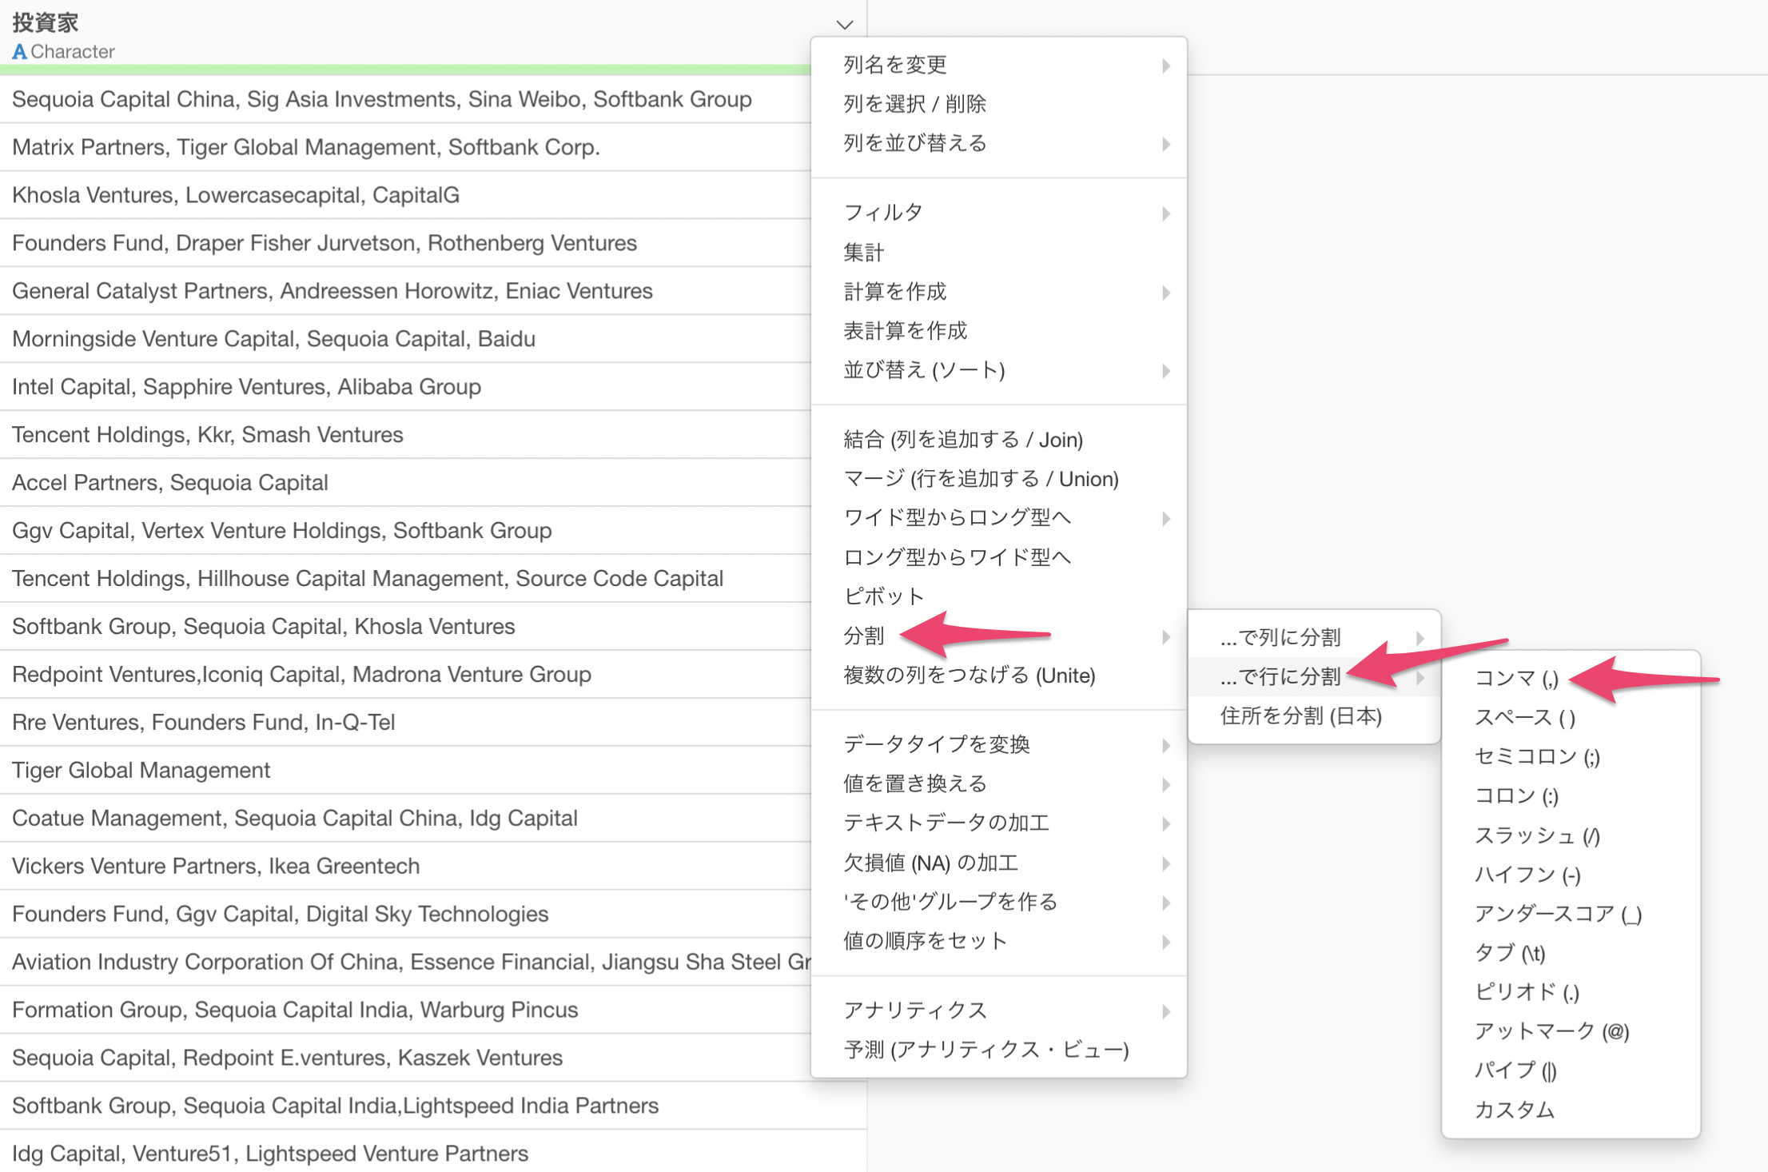Image resolution: width=1768 pixels, height=1172 pixels.
Task: Open 値の順序をセット menu item
Action: click(998, 942)
